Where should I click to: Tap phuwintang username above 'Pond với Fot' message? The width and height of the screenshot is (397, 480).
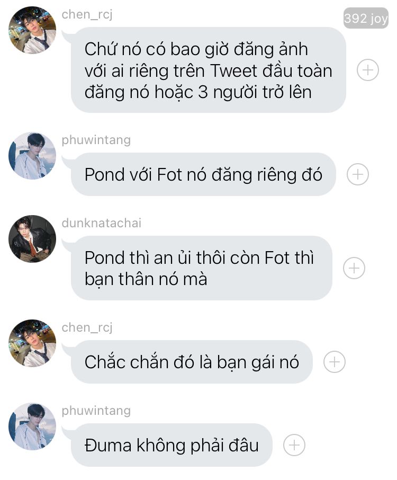(96, 140)
